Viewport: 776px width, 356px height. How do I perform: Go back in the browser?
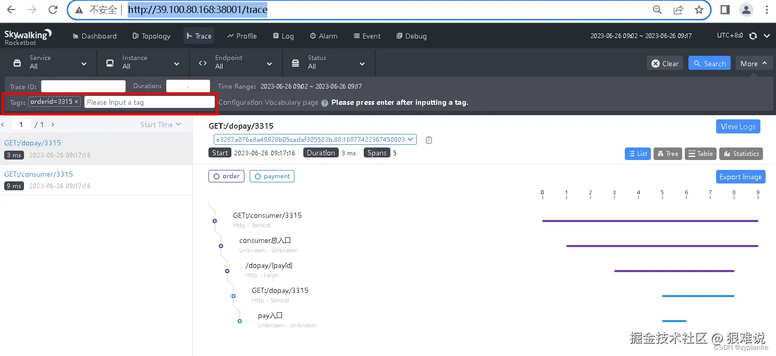click(x=11, y=10)
